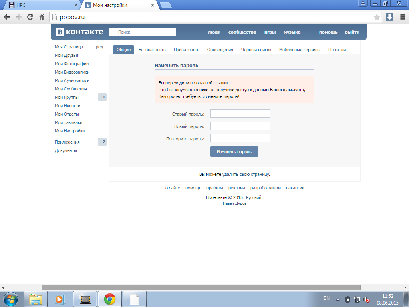Open Google Chrome from the taskbar
This screenshot has height=307, width=409.
click(110, 299)
